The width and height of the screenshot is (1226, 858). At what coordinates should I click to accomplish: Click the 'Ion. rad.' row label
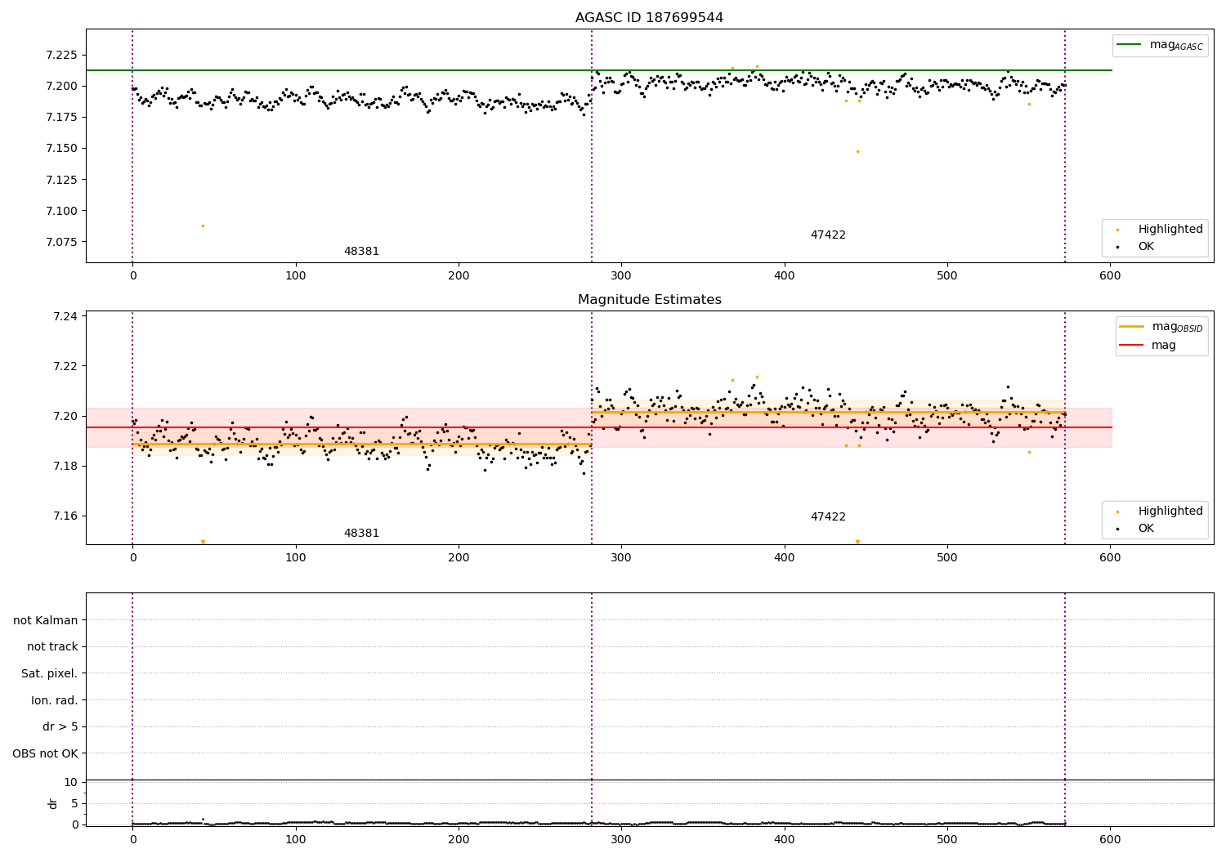(55, 700)
